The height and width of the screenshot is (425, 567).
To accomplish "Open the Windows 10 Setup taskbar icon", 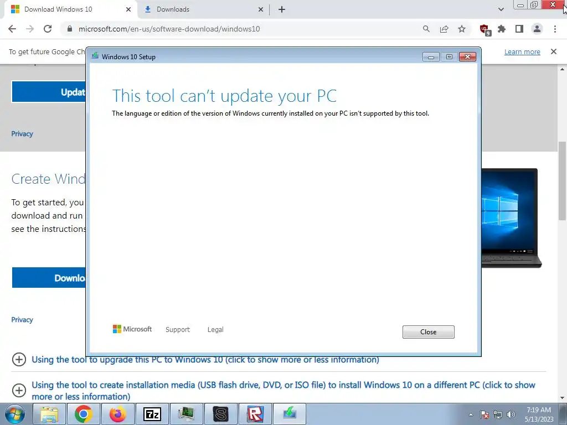I will tap(289, 414).
